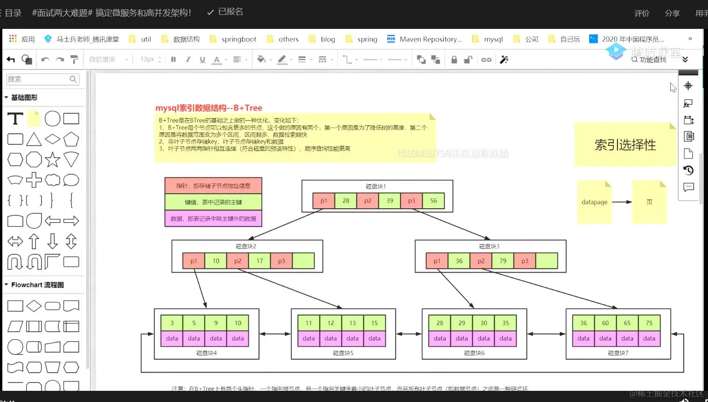Click the 评价 button at top
This screenshot has height=402, width=708.
642,13
